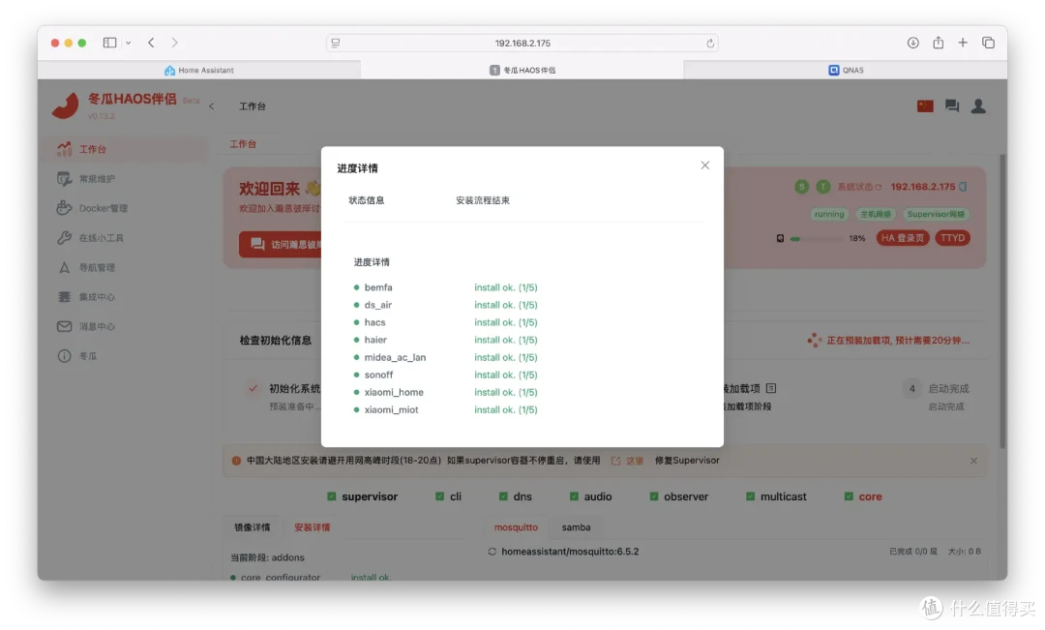This screenshot has width=1045, height=630.
Task: Select the samba tab
Action: [576, 527]
